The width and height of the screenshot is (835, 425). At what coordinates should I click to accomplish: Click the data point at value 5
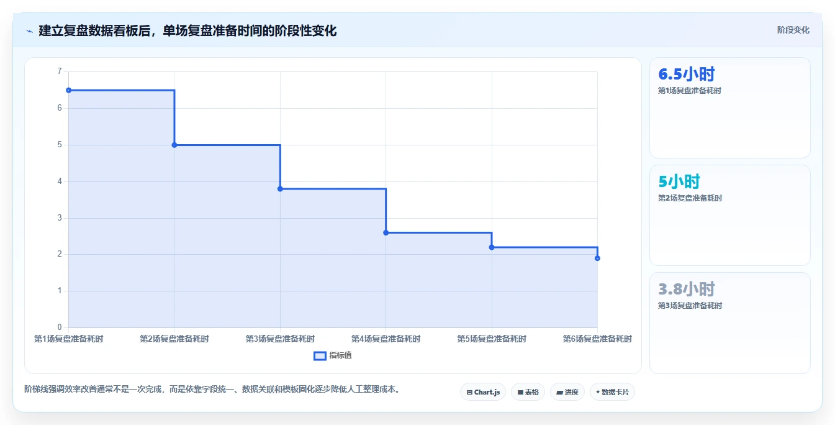[174, 145]
